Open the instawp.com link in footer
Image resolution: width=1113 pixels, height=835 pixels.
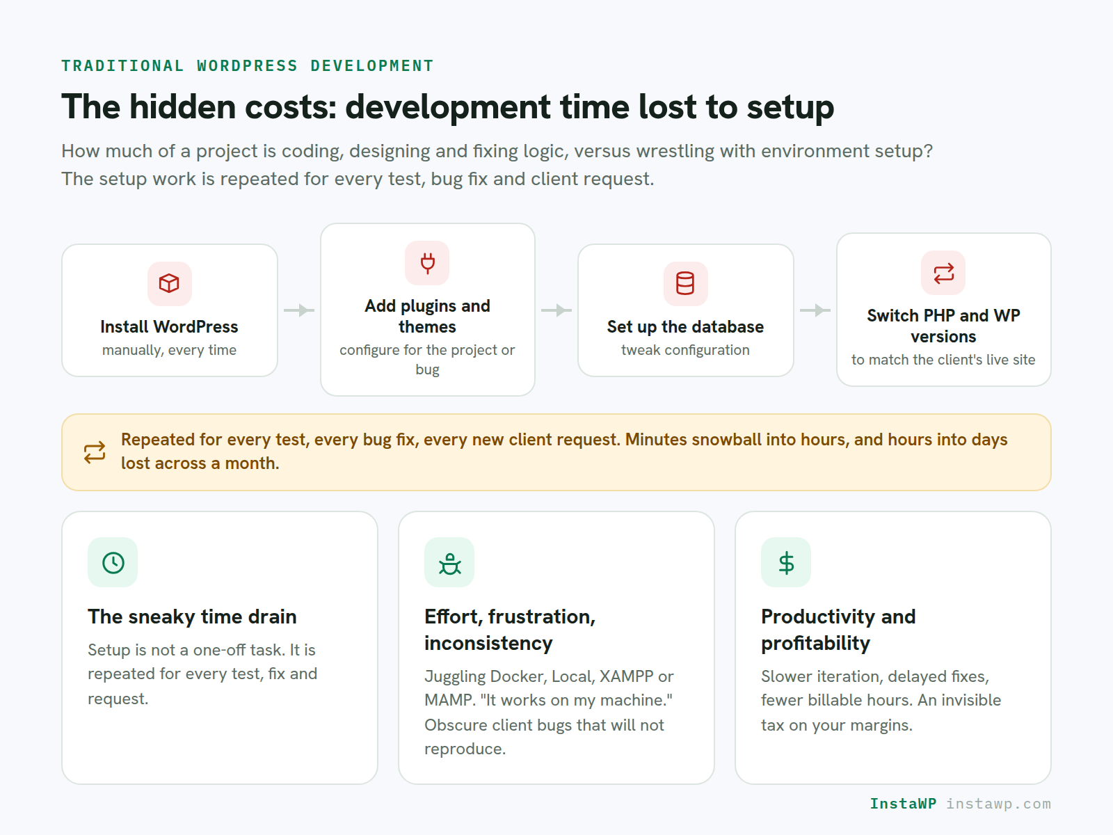[998, 804]
